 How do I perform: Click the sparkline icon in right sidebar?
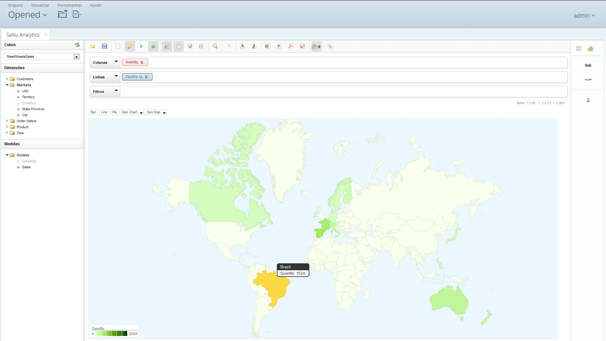point(588,80)
